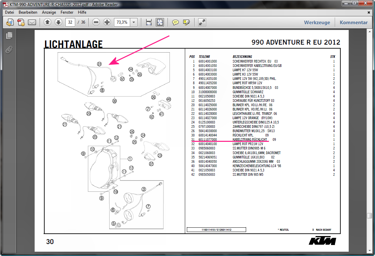Add a sticky note comment
The image size is (375, 256).
click(176, 22)
